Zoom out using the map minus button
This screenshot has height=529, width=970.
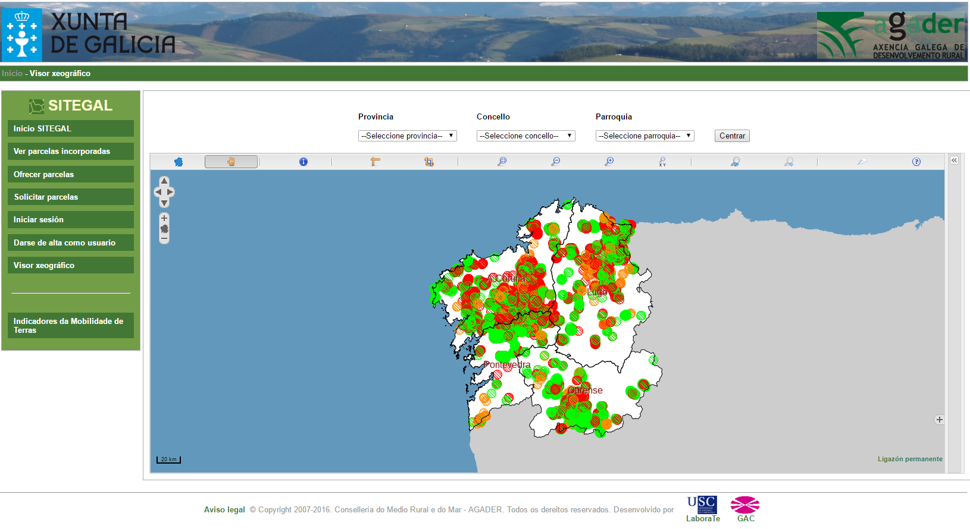point(164,239)
